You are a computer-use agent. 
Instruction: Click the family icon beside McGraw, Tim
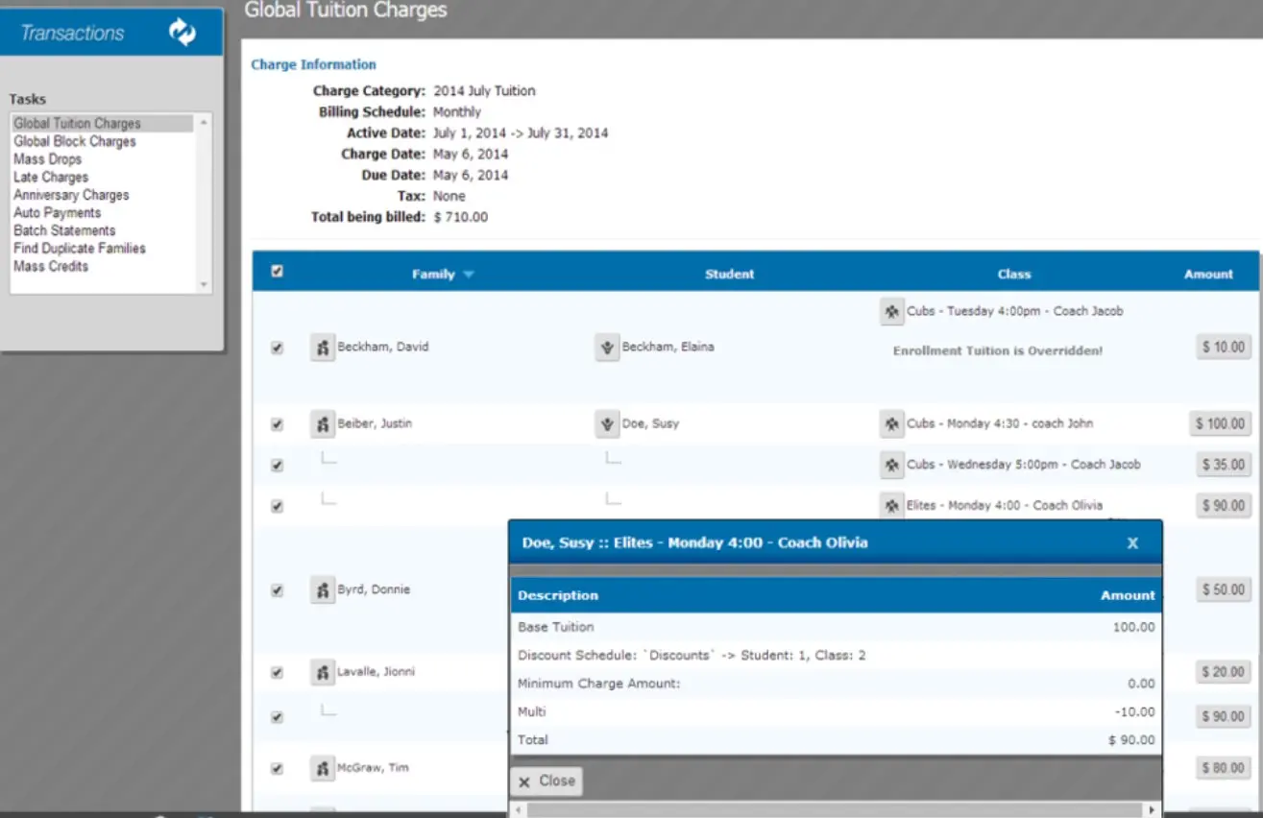323,768
